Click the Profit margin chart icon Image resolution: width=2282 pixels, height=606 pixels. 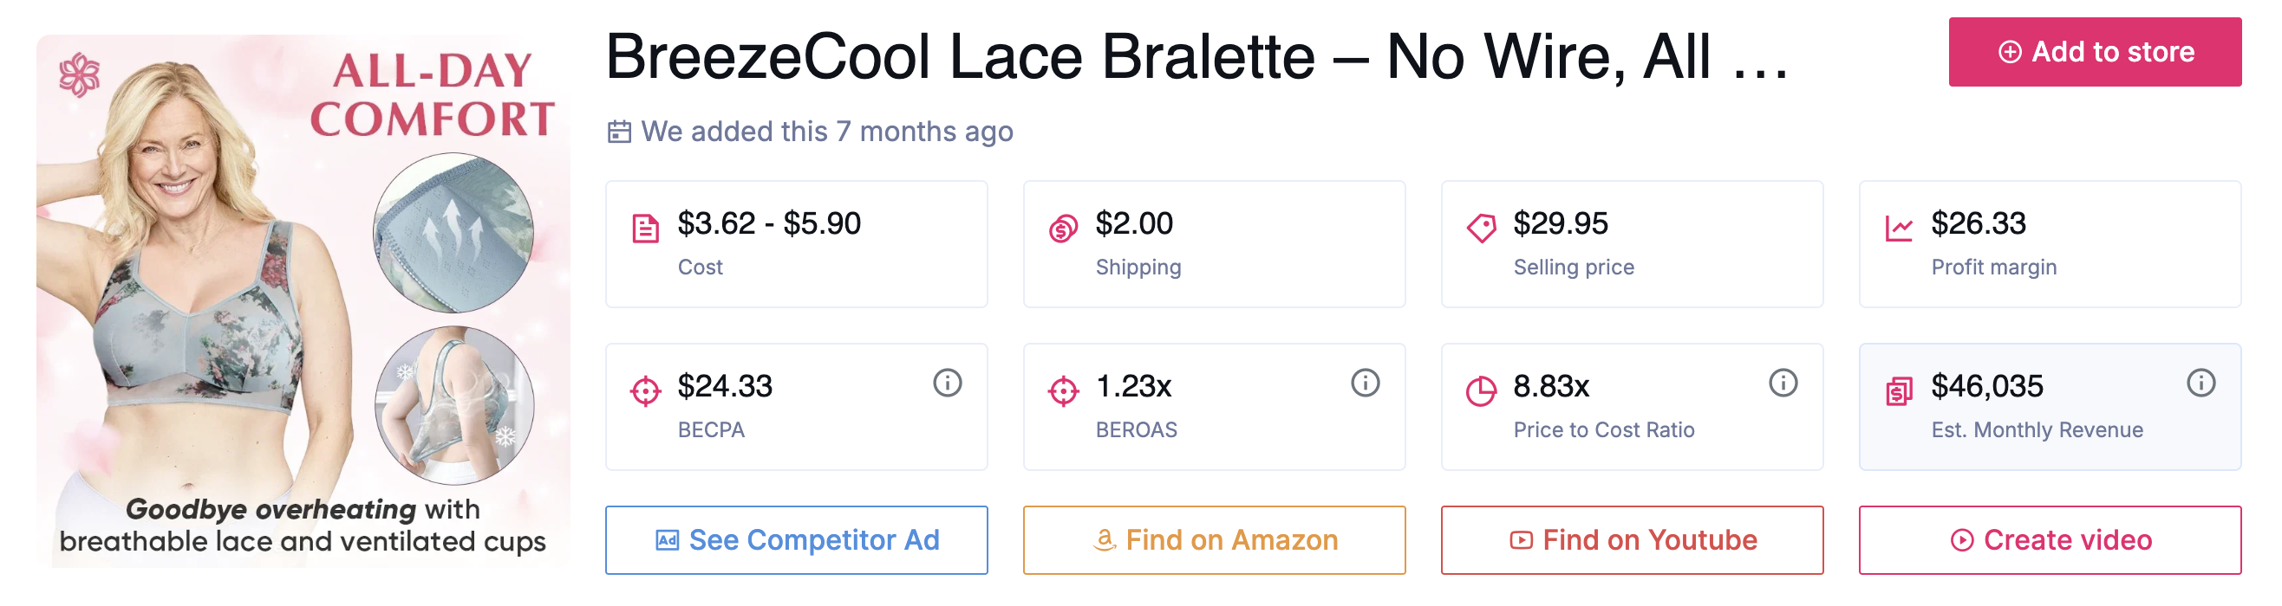pyautogui.click(x=1899, y=229)
